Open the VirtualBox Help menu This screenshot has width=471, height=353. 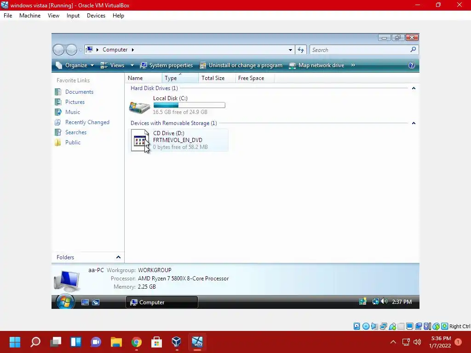click(x=118, y=16)
